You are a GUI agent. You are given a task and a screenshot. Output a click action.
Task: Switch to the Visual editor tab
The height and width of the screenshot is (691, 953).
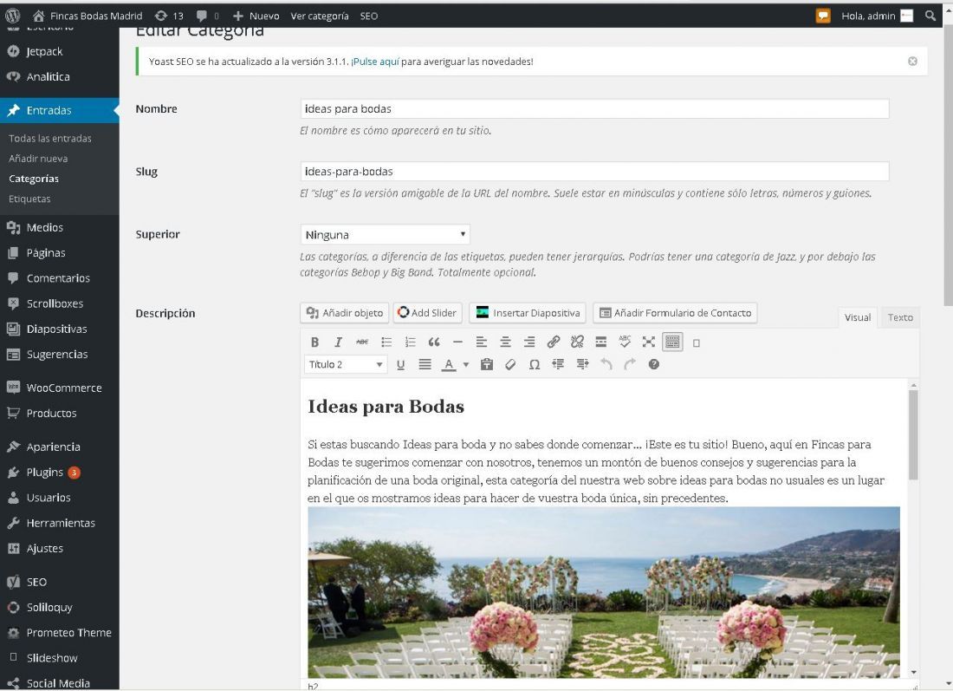[x=858, y=317]
